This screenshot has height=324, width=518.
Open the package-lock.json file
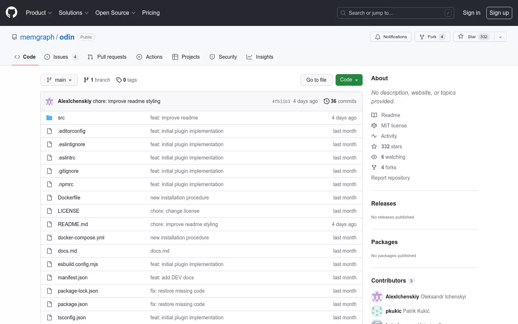[78, 291]
